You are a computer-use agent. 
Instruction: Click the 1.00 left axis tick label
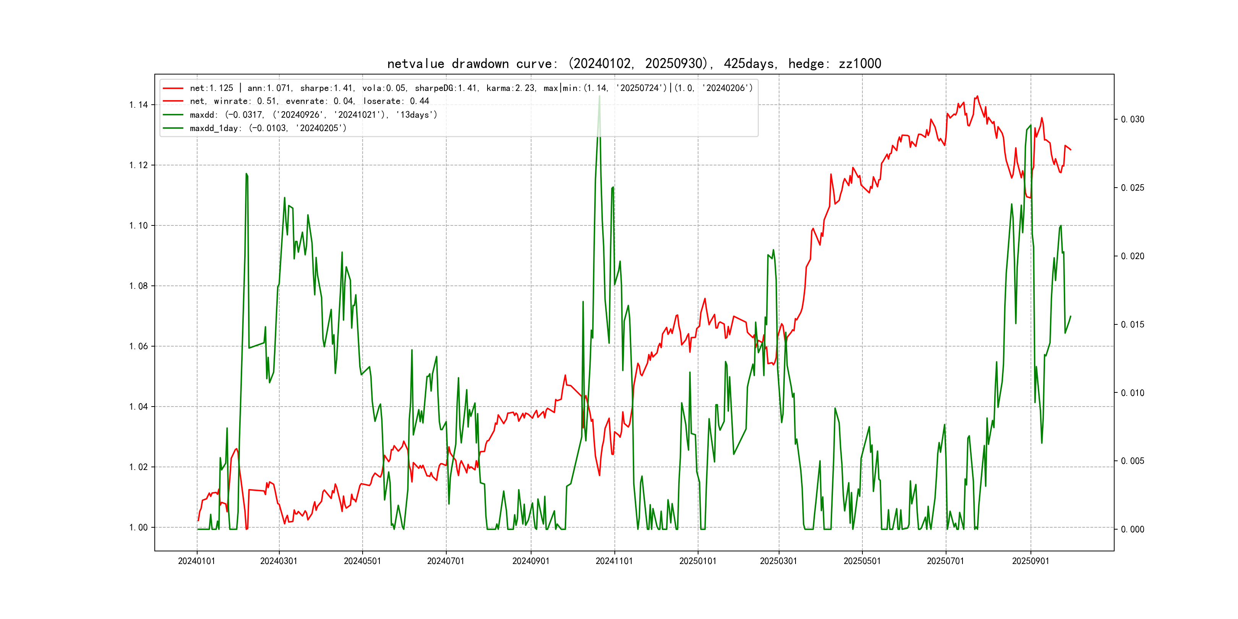(138, 528)
